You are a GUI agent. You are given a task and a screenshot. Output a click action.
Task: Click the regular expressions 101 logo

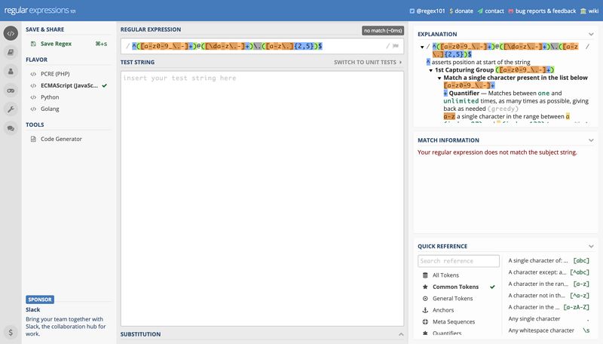(x=40, y=11)
